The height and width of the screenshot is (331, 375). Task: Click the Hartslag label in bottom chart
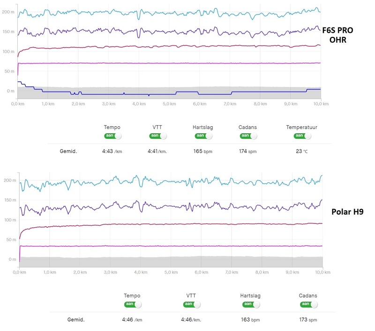(x=250, y=296)
